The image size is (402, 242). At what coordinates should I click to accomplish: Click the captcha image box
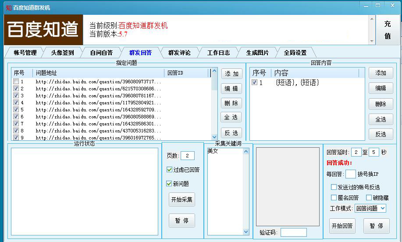coord(288,187)
